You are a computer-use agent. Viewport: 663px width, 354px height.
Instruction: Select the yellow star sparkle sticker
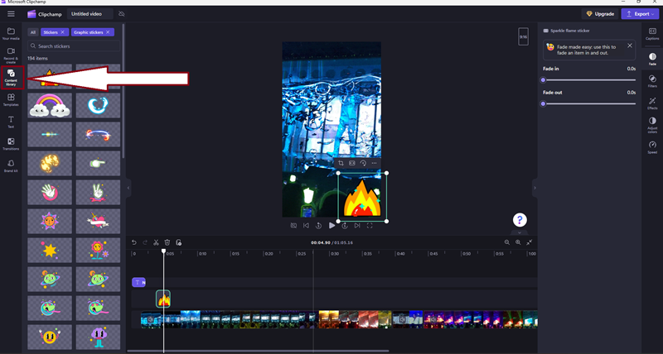[x=50, y=251]
